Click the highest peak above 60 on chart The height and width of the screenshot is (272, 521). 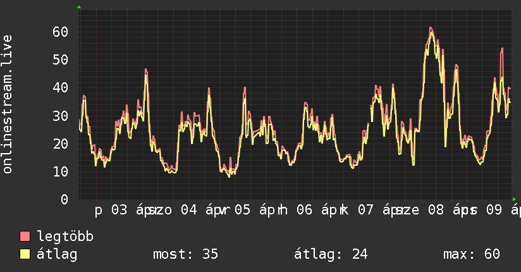click(431, 28)
